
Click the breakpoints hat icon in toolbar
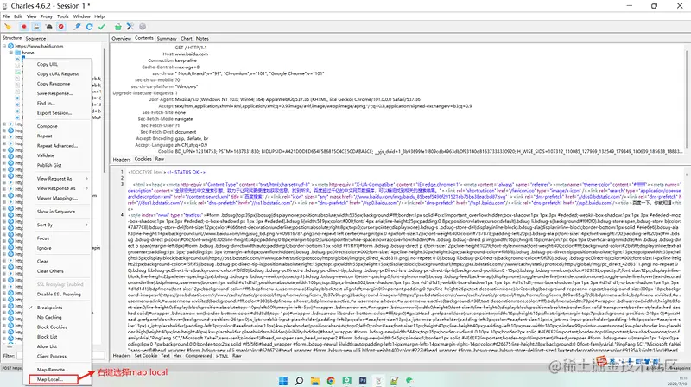point(49,27)
